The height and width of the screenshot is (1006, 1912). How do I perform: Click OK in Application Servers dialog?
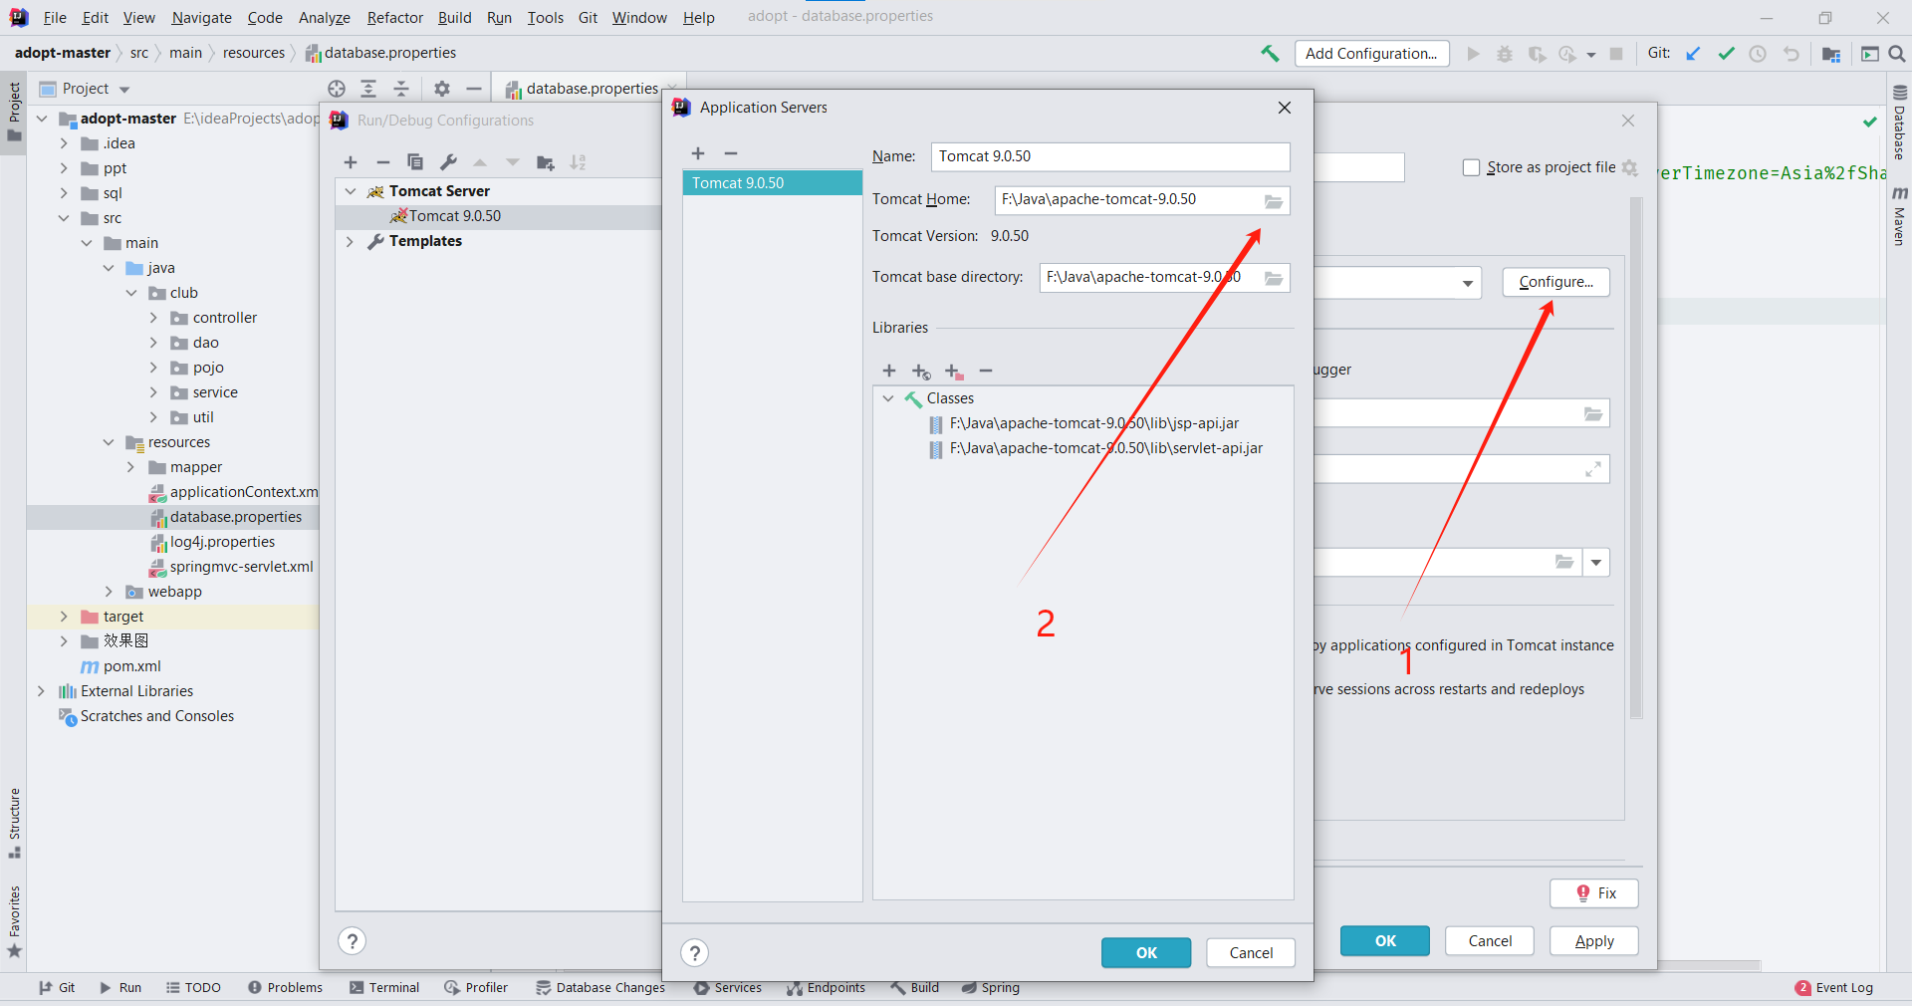click(1146, 953)
